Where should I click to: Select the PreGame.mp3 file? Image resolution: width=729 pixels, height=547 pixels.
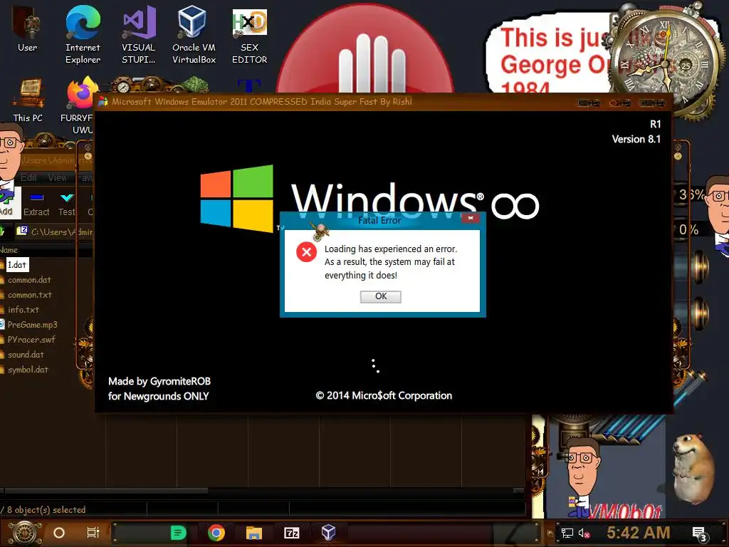[x=33, y=325]
